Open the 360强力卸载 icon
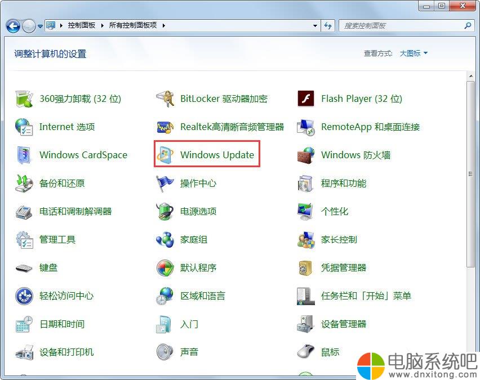This screenshot has height=380, width=480. point(24,99)
